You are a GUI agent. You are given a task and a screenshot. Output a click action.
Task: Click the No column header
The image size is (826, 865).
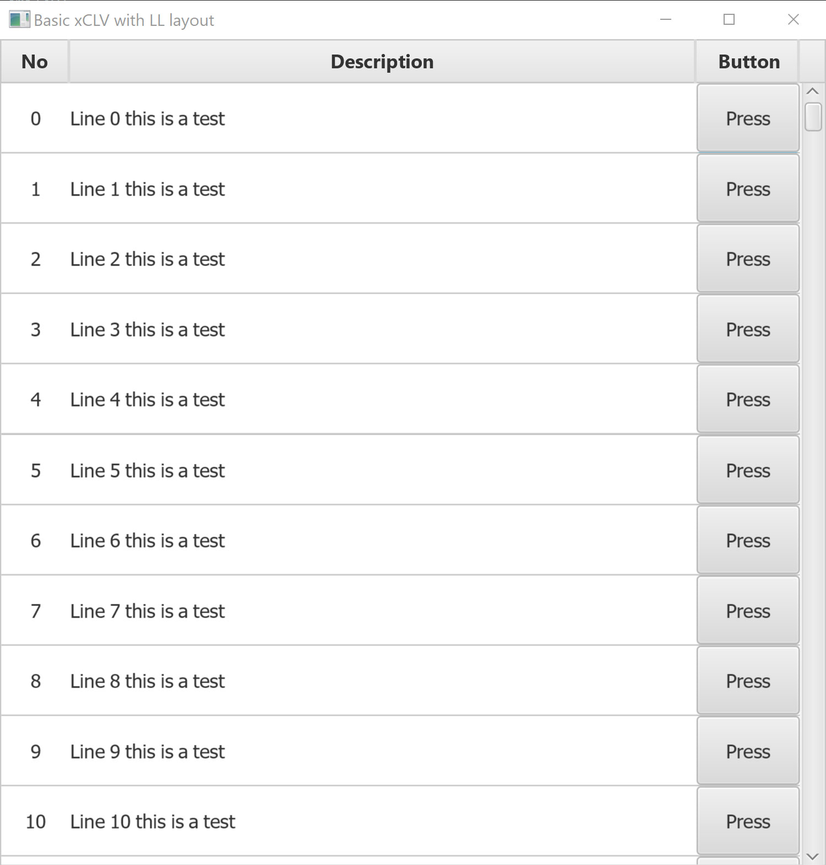35,62
